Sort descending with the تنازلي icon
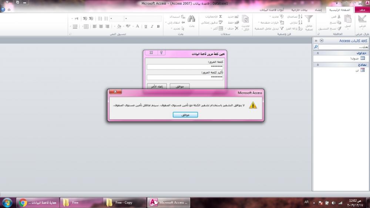This screenshot has height=208, width=370. tap(300, 23)
